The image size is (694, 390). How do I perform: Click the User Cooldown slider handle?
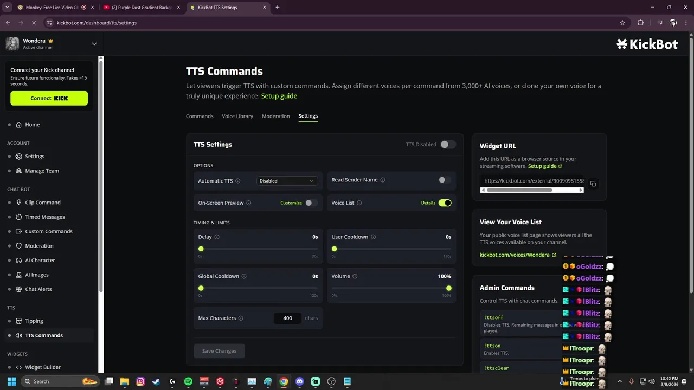click(335, 249)
